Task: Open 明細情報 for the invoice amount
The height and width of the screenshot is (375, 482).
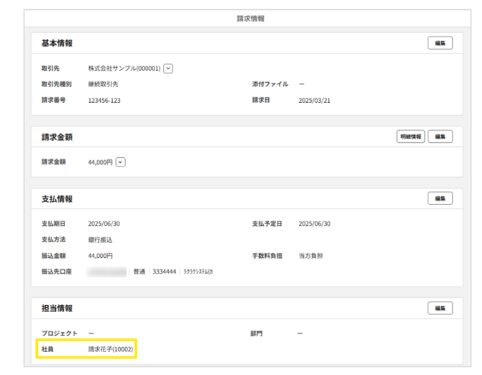Action: pos(410,136)
